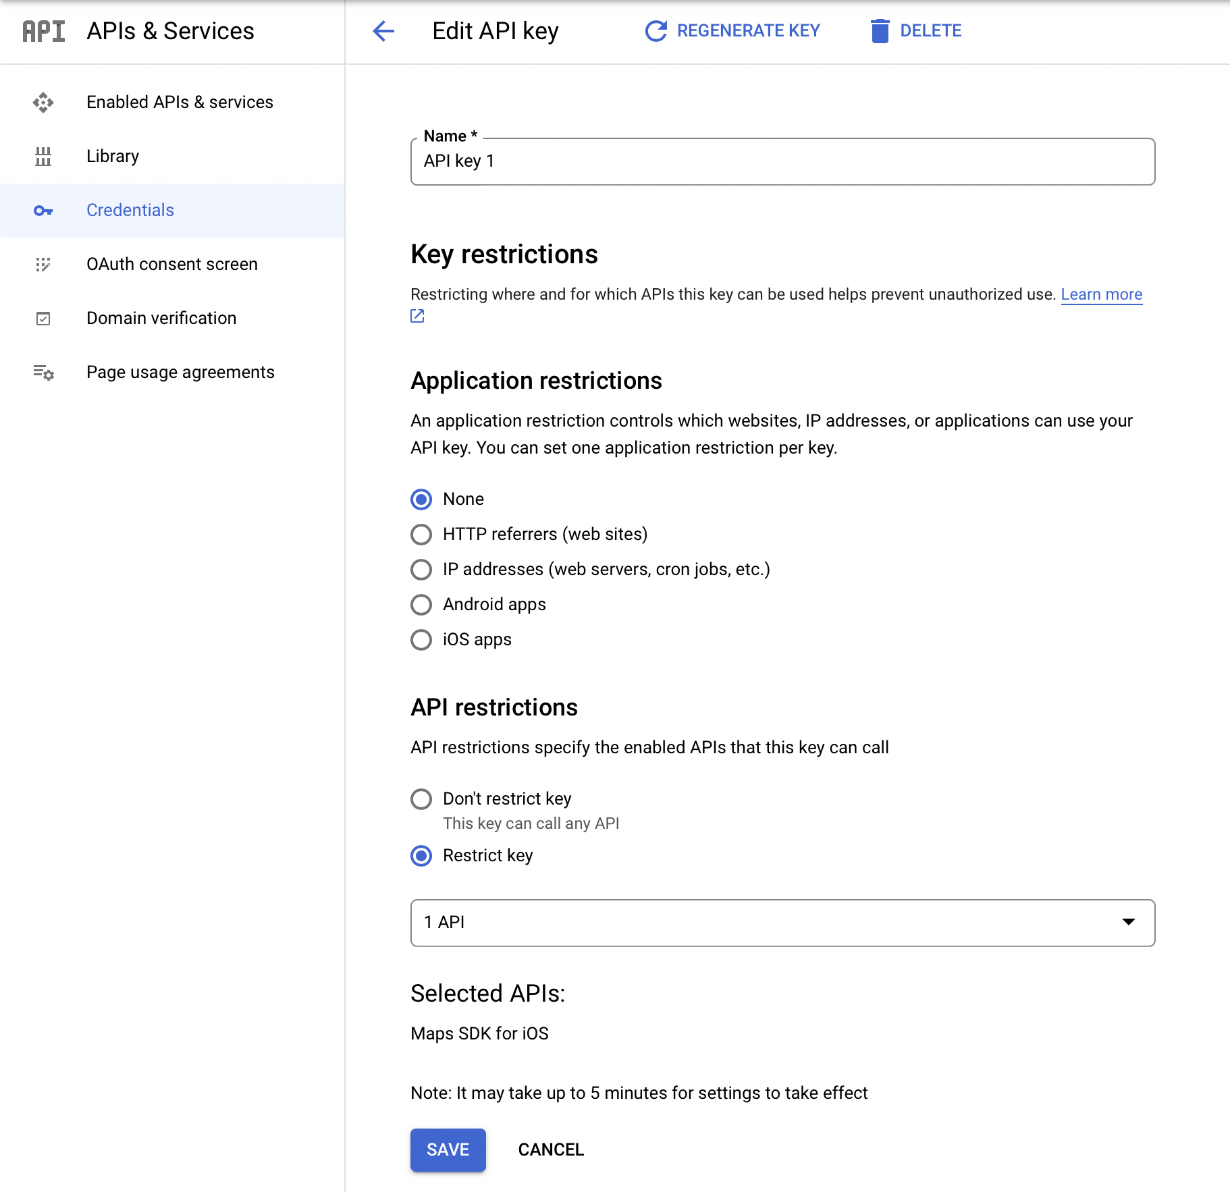Open OAuth consent screen page

[x=172, y=265]
